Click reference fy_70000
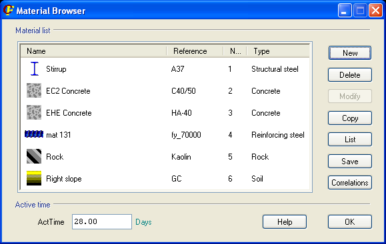386x244 pixels. pos(186,135)
